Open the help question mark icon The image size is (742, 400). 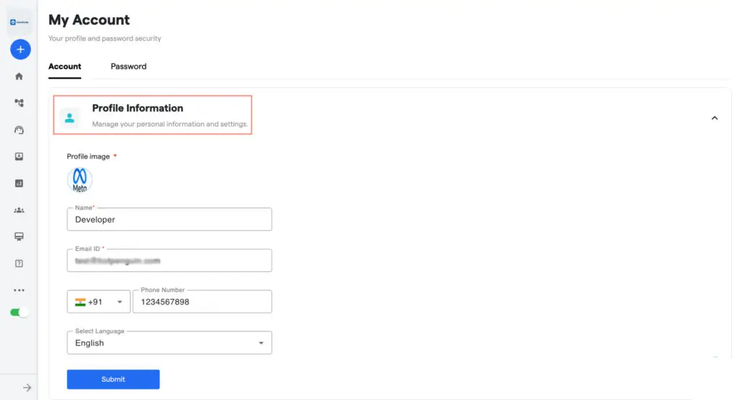pos(20,263)
